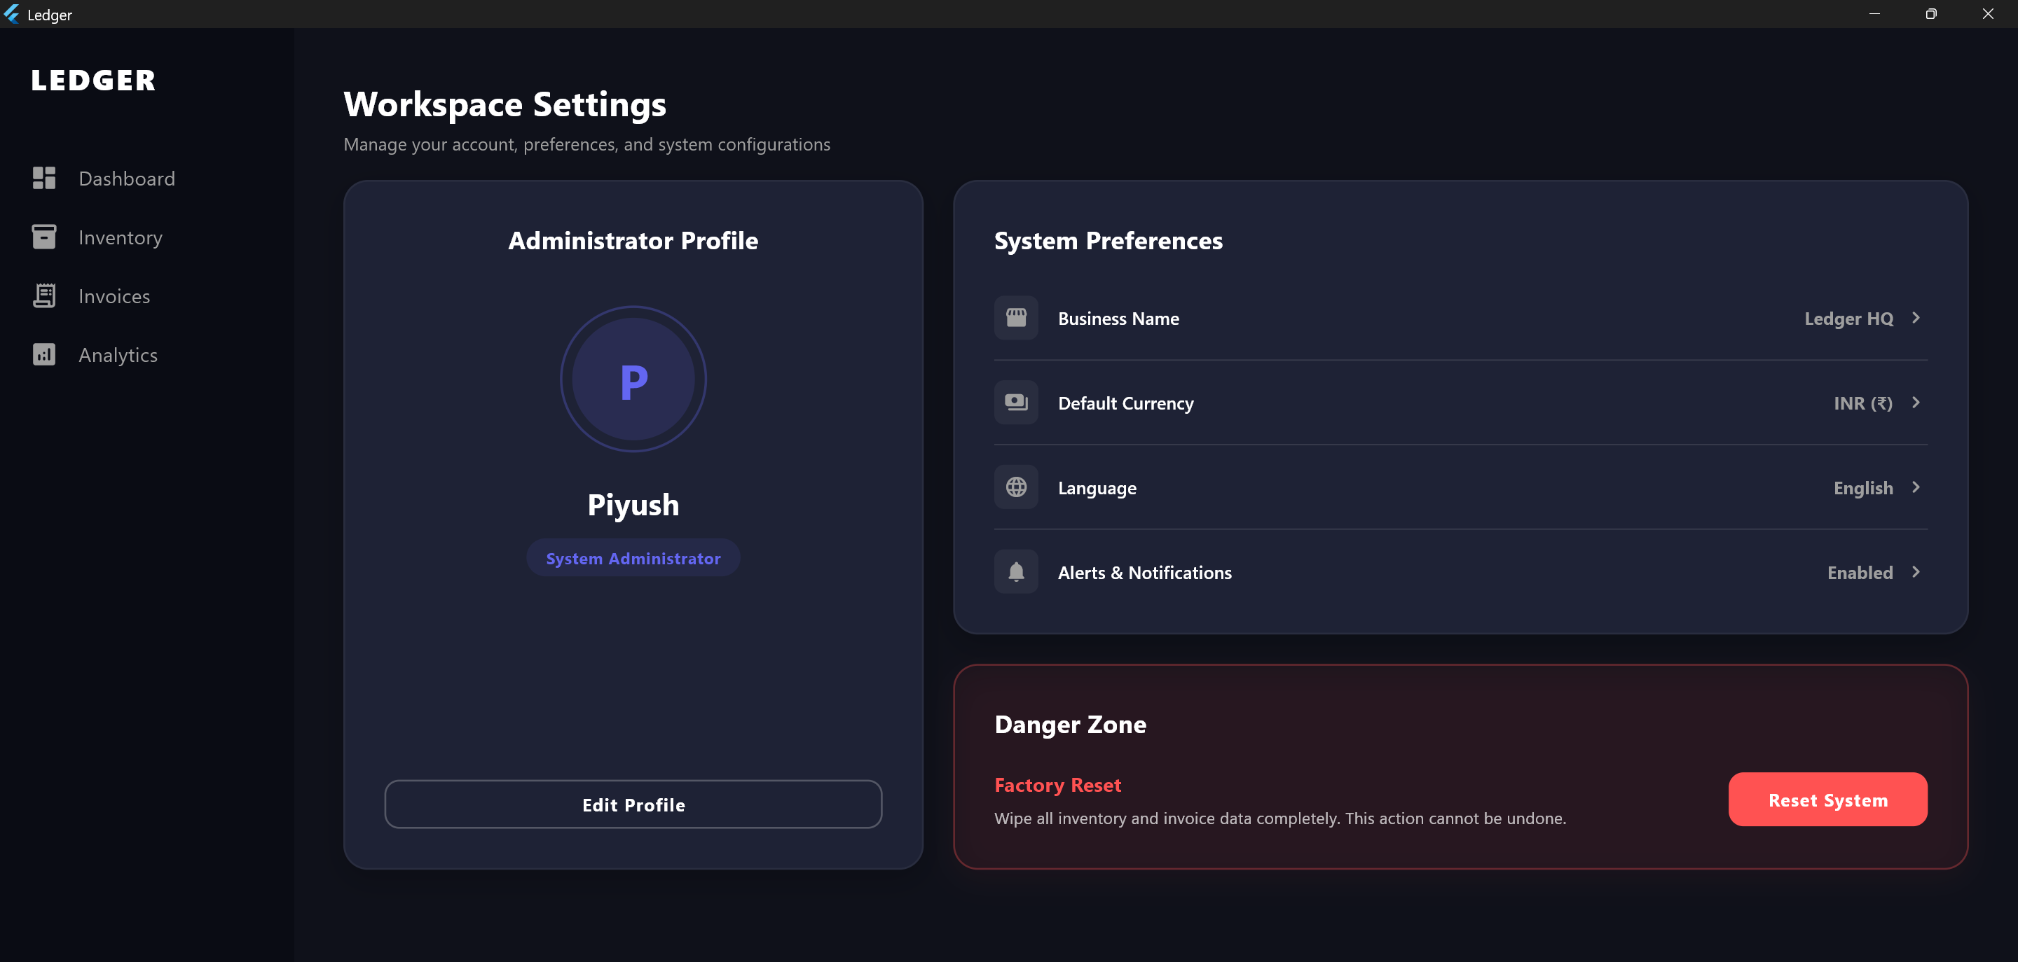
Task: Select the Language preference label
Action: 1097,488
